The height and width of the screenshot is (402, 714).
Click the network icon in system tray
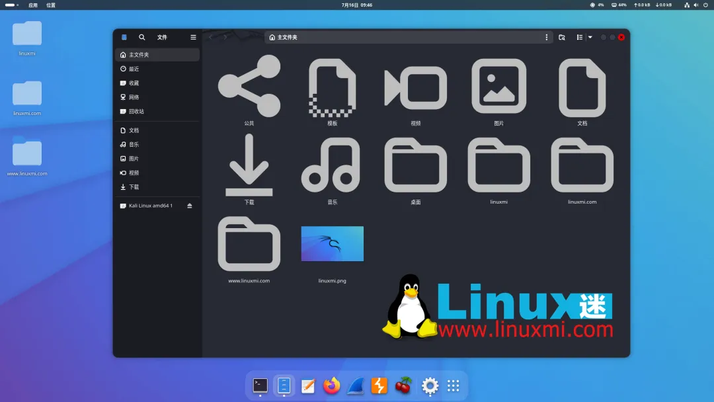pyautogui.click(x=687, y=5)
